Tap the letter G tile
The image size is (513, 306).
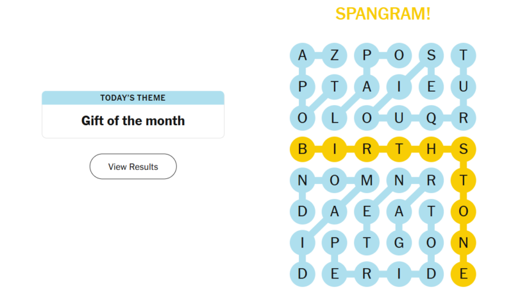399,243
